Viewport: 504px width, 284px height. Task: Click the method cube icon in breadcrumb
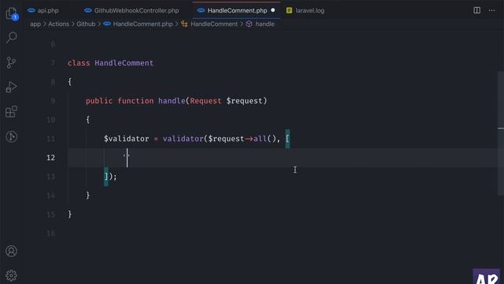tap(249, 24)
